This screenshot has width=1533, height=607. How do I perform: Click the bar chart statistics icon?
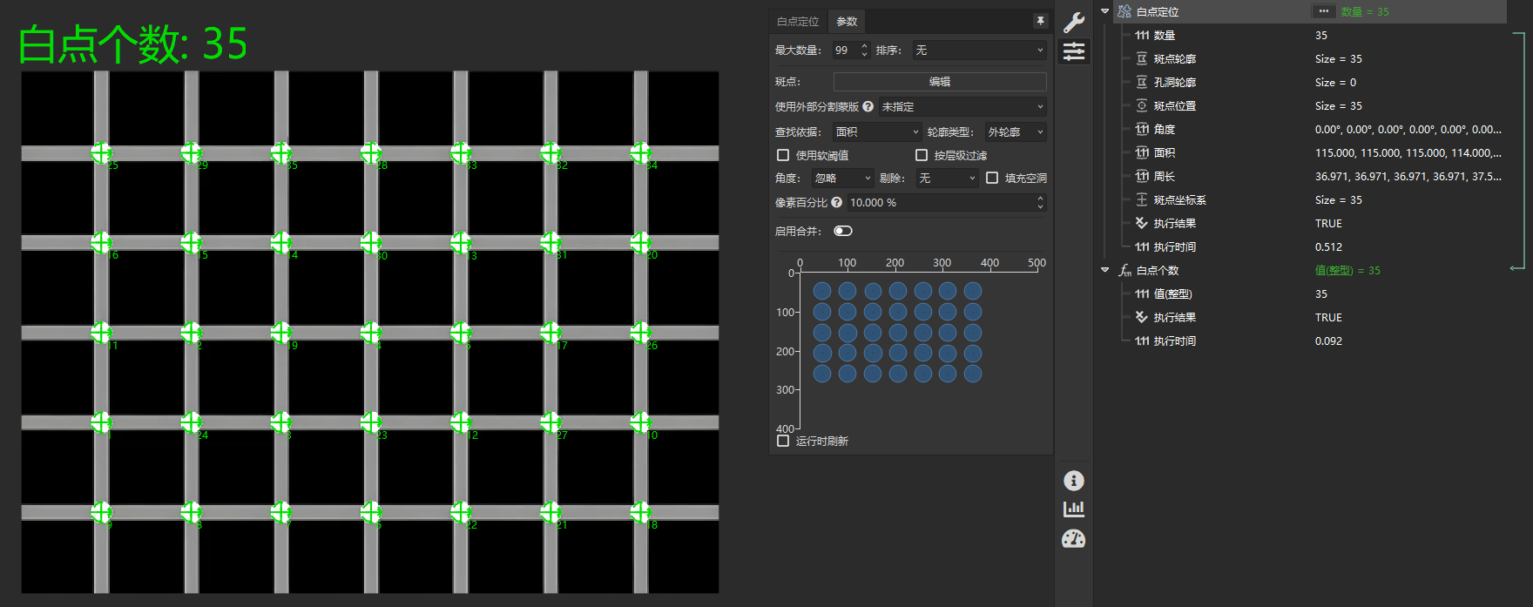coord(1074,509)
